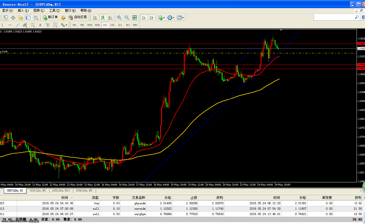This screenshot has height=224, width=365.
Task: Select the vertical line drawing tool
Action: pyautogui.click(x=2, y=25)
